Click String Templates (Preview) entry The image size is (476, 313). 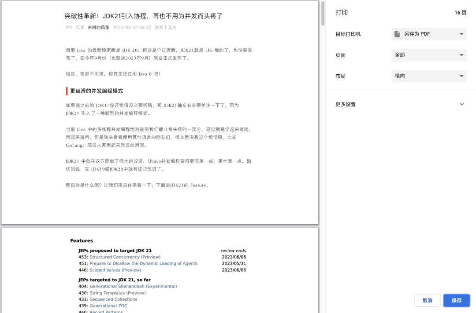click(118, 293)
